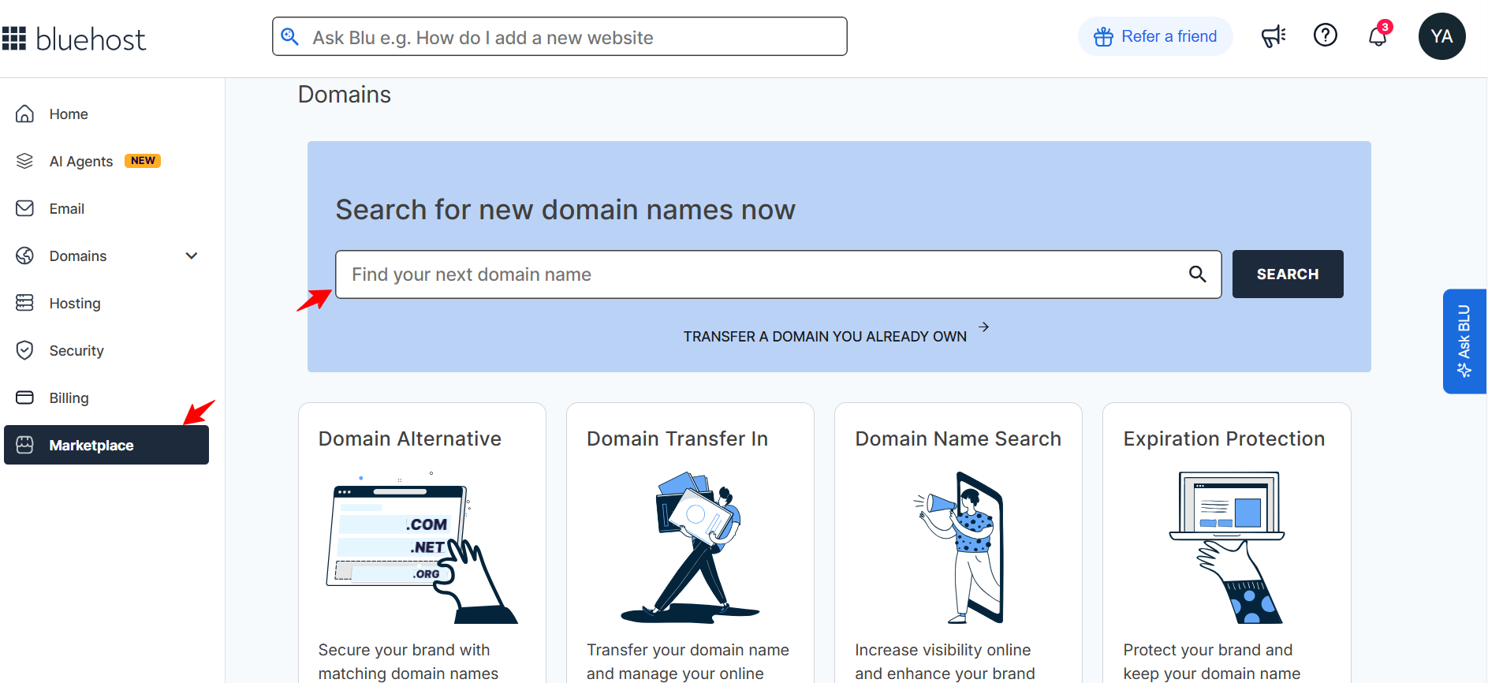Click the bluehost logo text

pos(91,39)
